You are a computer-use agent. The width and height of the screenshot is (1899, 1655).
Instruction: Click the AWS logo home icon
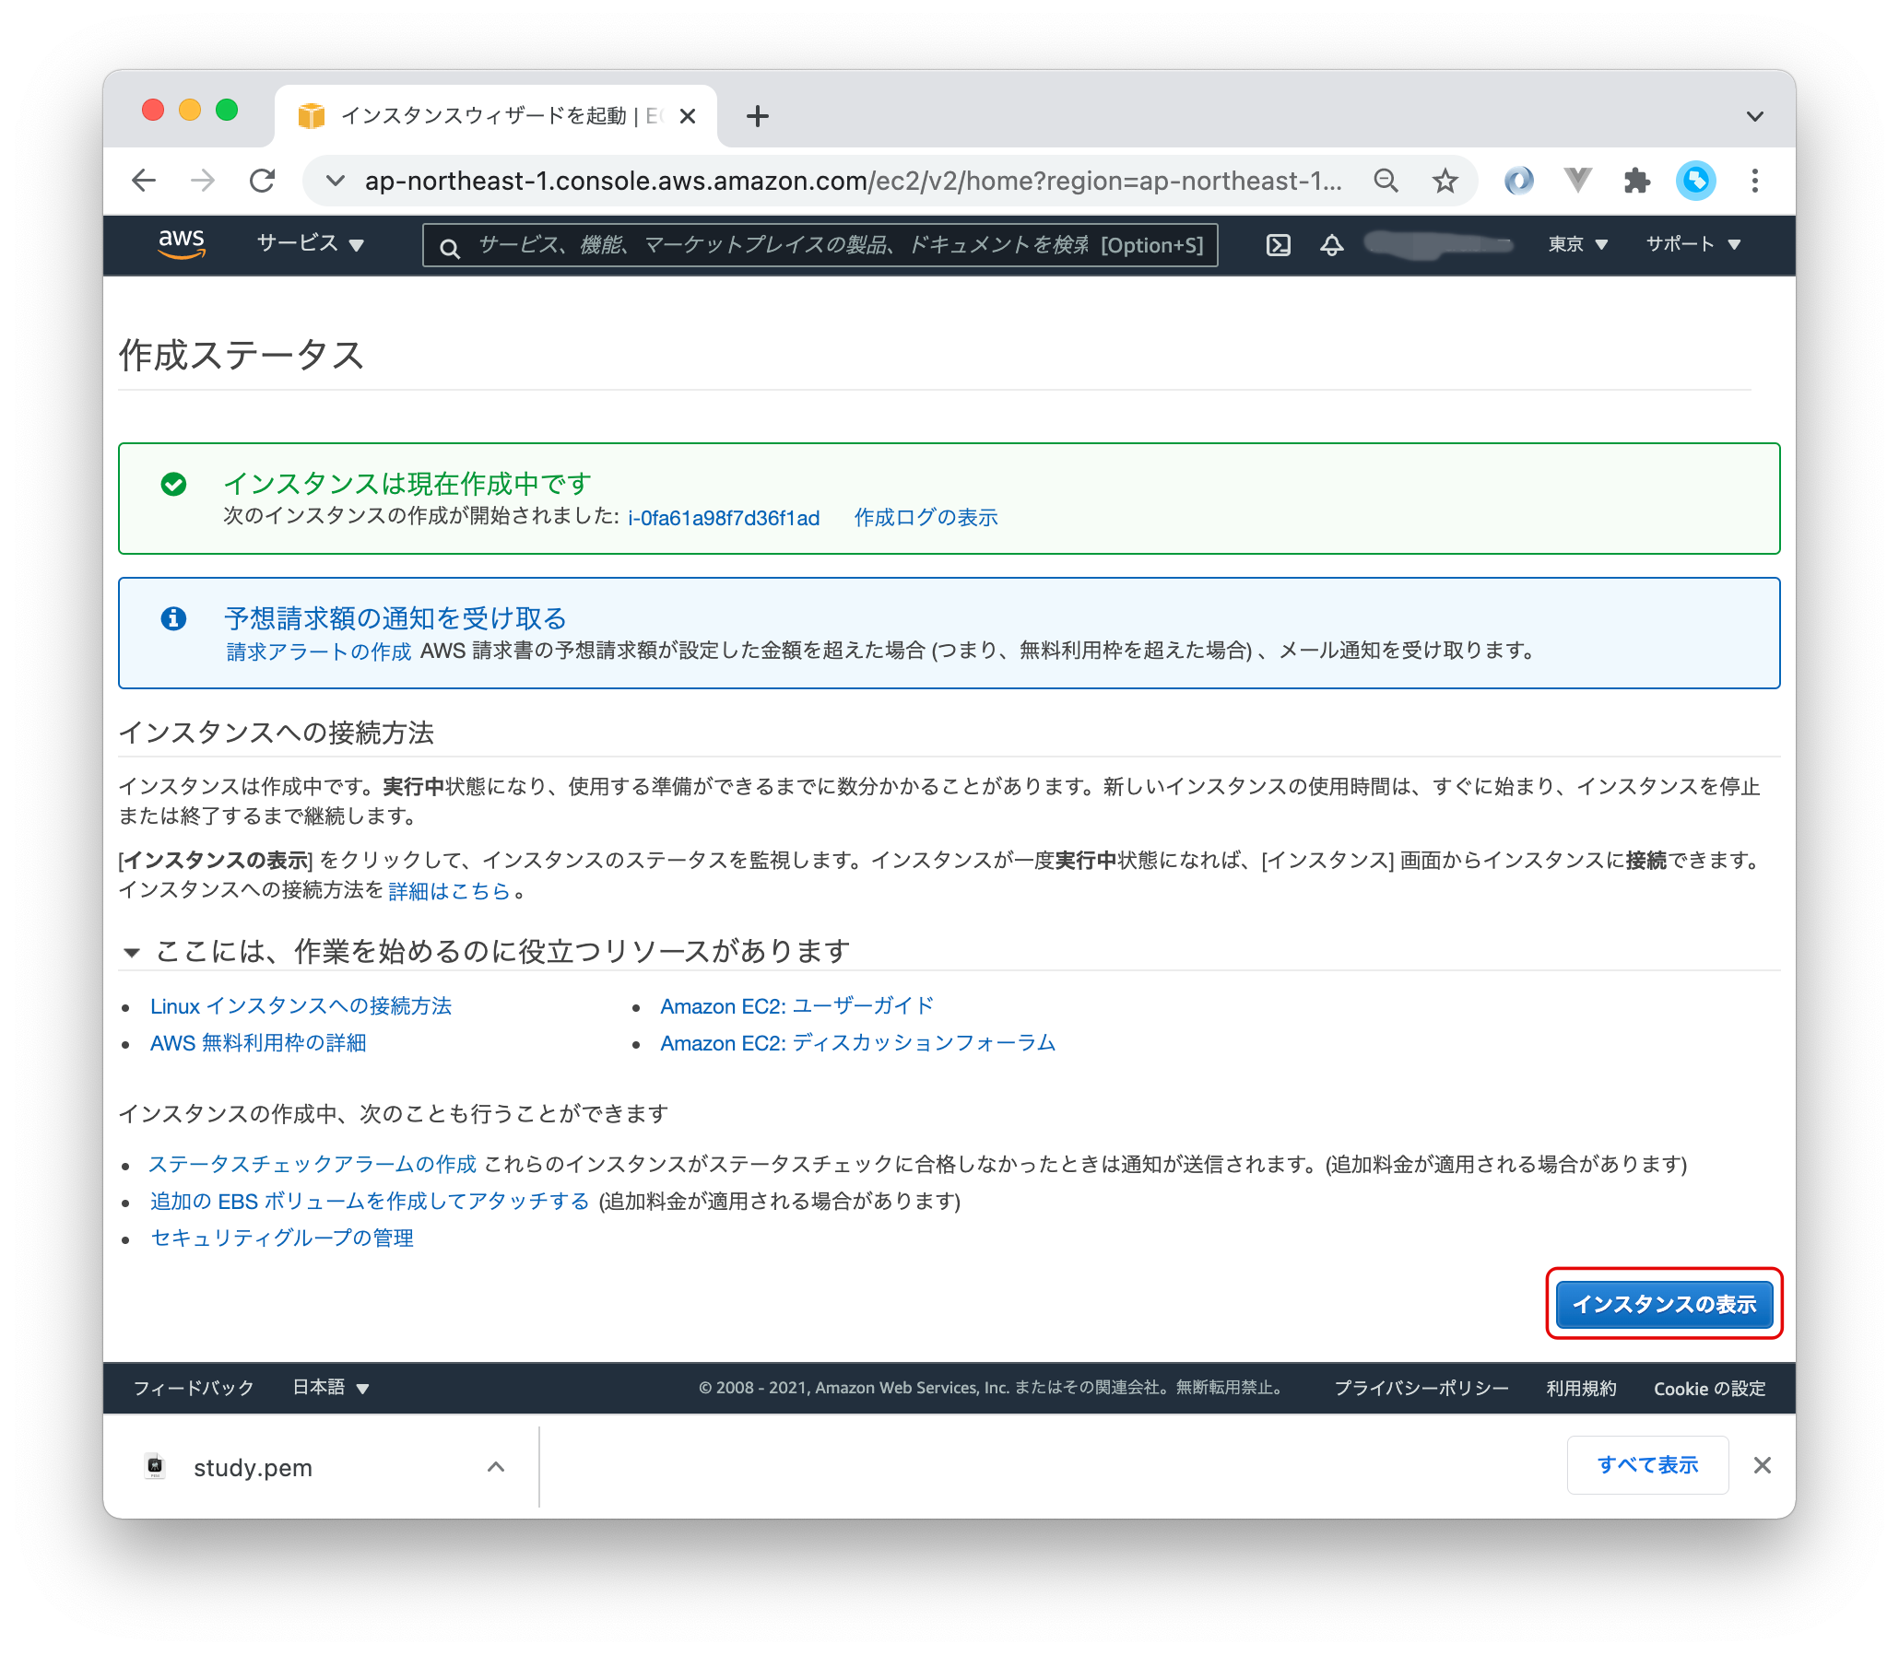coord(181,244)
